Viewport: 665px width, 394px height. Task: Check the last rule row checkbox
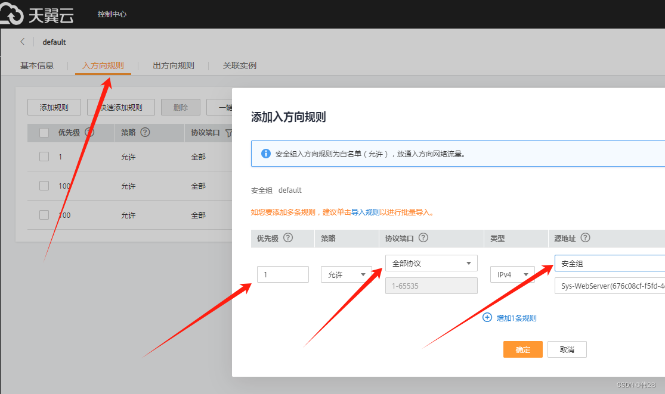click(x=44, y=215)
